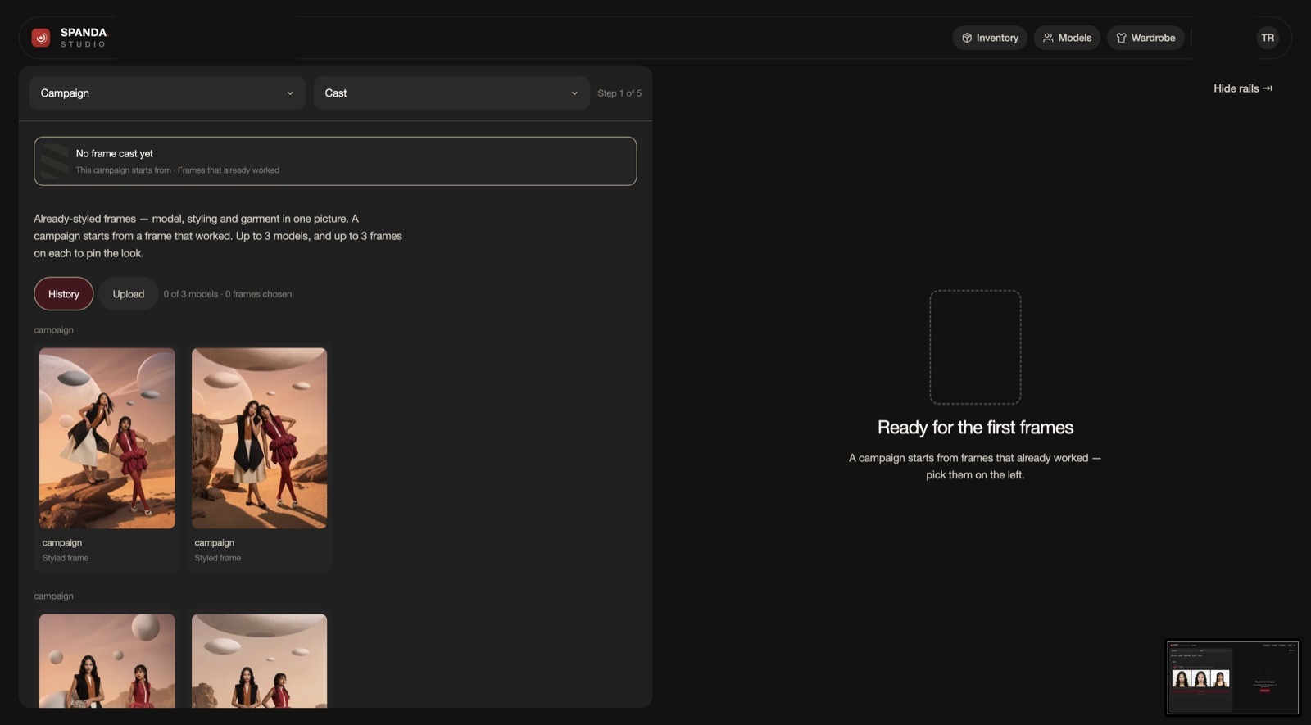Select the Upload tab
The image size is (1311, 725).
pyautogui.click(x=129, y=294)
